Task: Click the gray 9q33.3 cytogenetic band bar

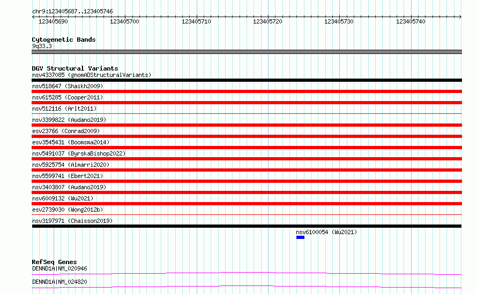Action: [x=247, y=52]
